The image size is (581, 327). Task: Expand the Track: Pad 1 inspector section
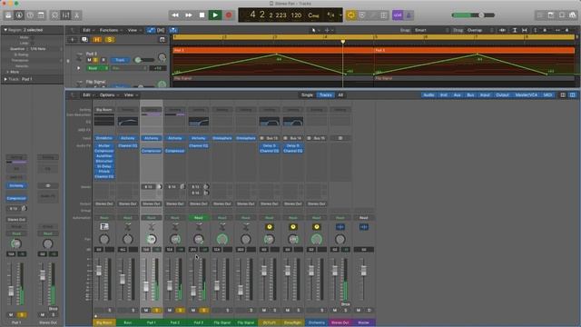[5, 79]
